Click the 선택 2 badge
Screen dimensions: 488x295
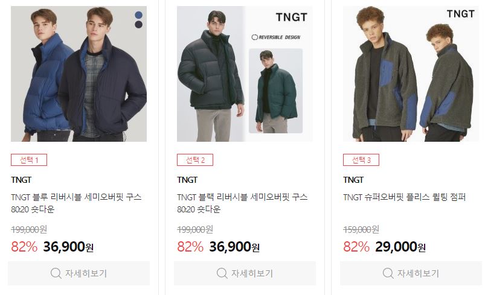click(195, 160)
